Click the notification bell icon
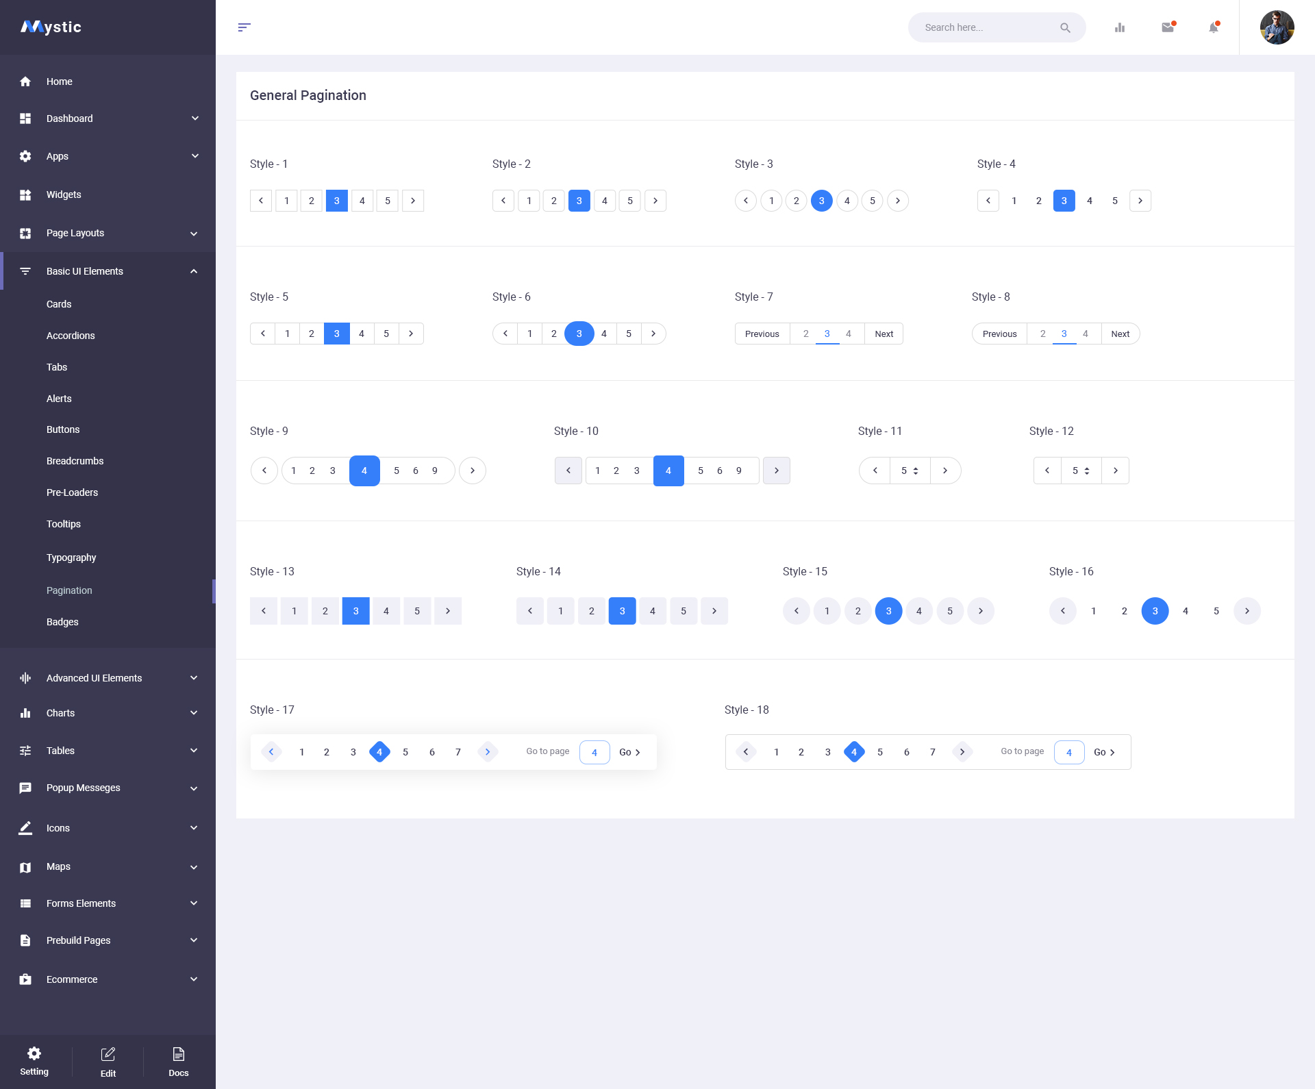Viewport: 1315px width, 1089px height. (1213, 27)
